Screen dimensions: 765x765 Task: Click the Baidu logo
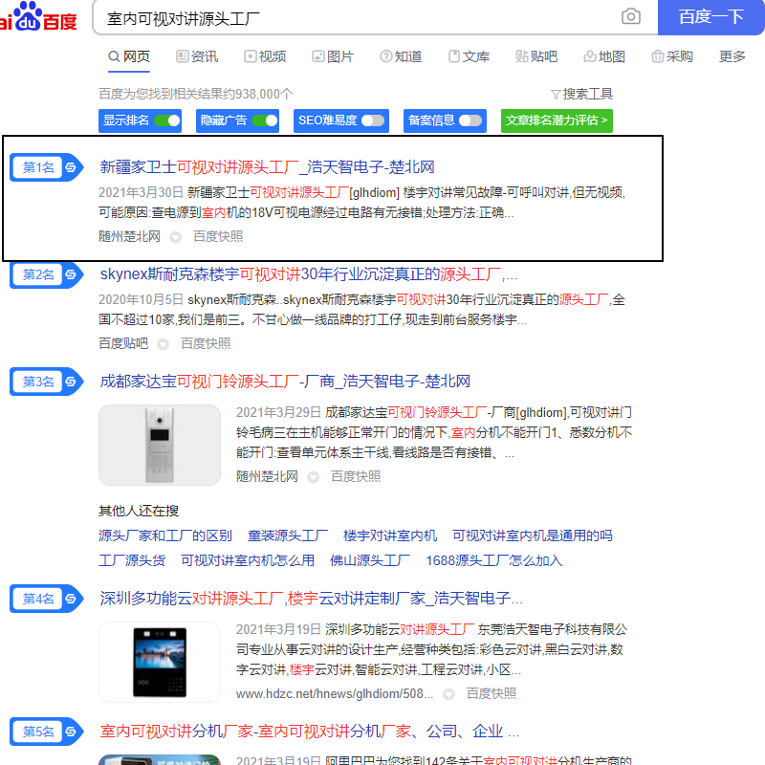[38, 16]
